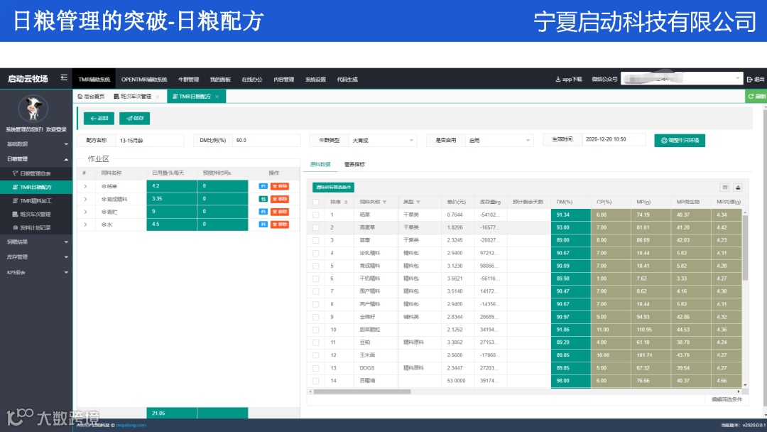This screenshot has width=767, height=432.
Task: Collapse the 日粮管理 sidebar section
Action: click(36, 159)
